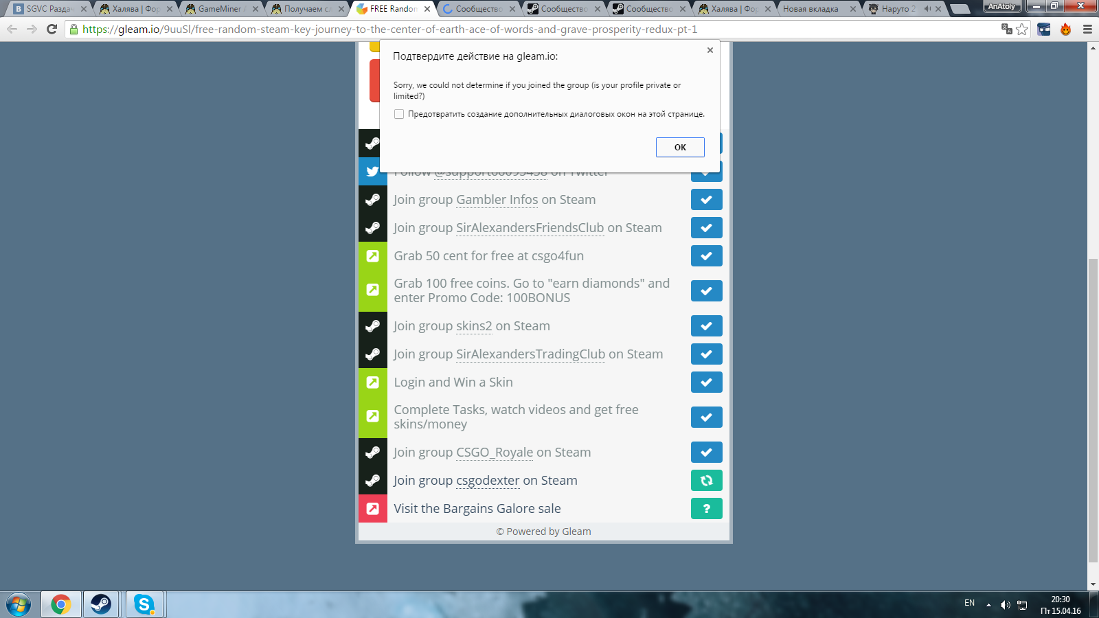
Task: Click the flame extension icon in the toolbar
Action: [x=1065, y=29]
